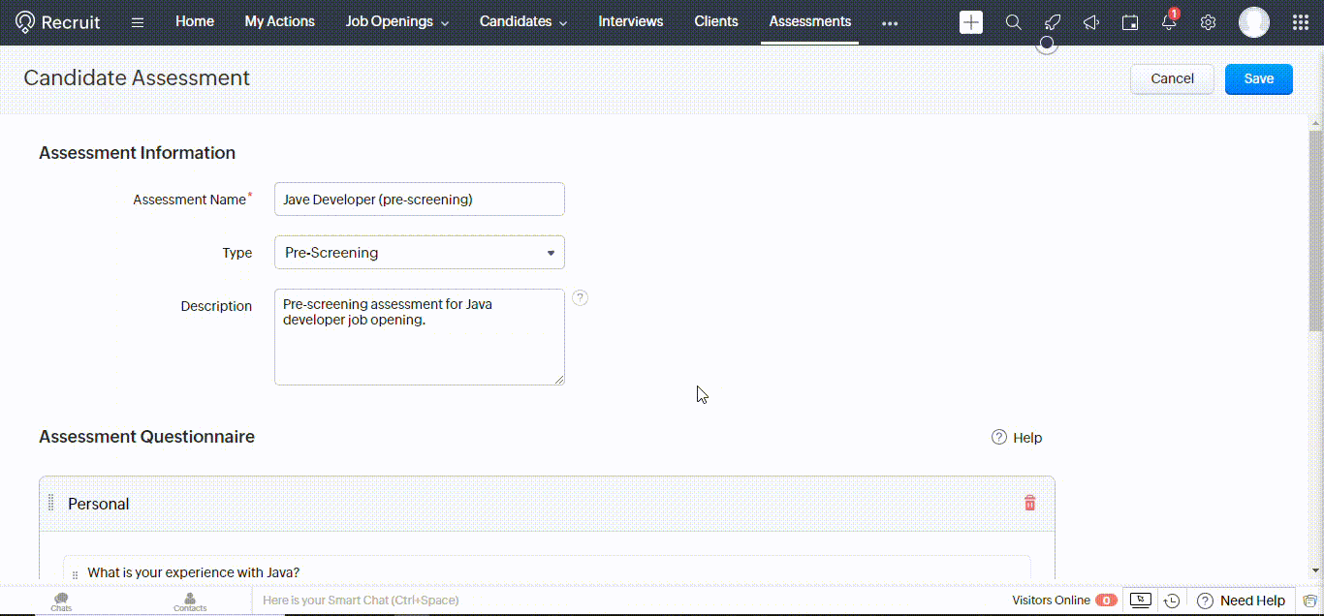1324x616 pixels.
Task: Open the search magnifier icon
Action: tap(1013, 22)
